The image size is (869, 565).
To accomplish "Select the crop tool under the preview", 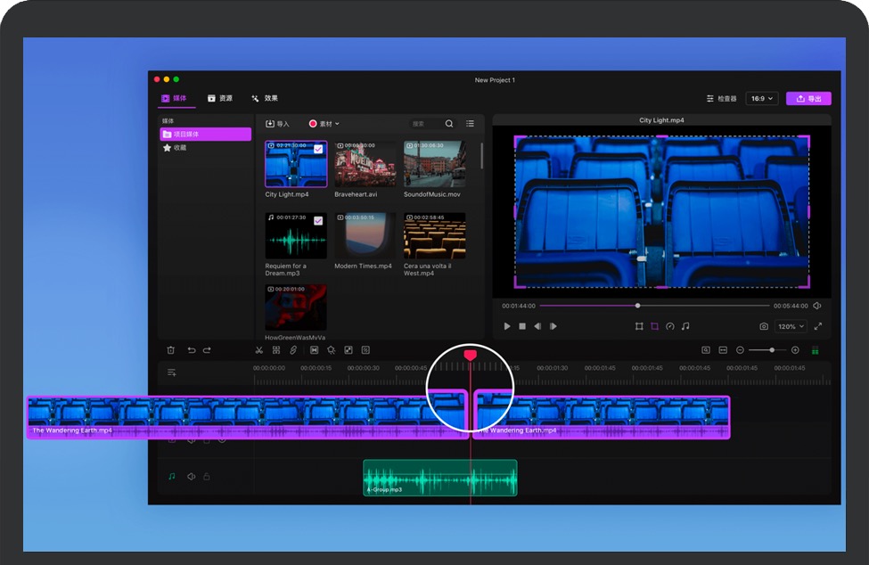I will click(x=654, y=327).
